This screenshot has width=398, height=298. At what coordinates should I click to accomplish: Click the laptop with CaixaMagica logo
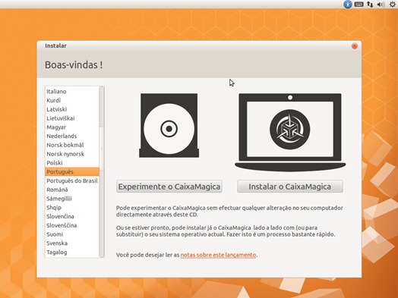tap(290, 132)
